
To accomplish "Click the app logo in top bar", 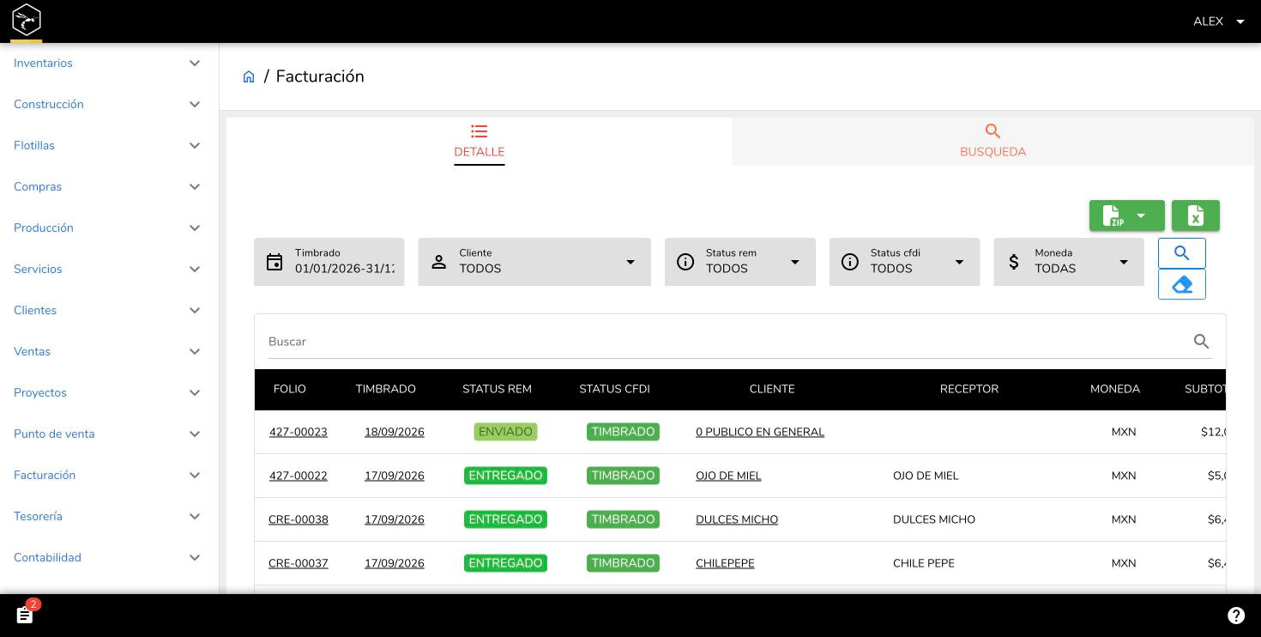I will 27,19.
